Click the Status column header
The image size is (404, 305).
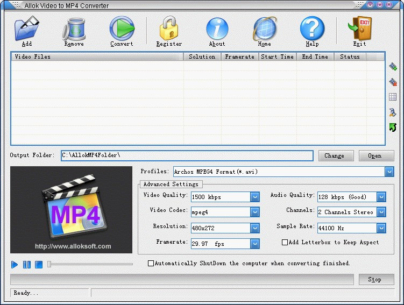(x=350, y=56)
